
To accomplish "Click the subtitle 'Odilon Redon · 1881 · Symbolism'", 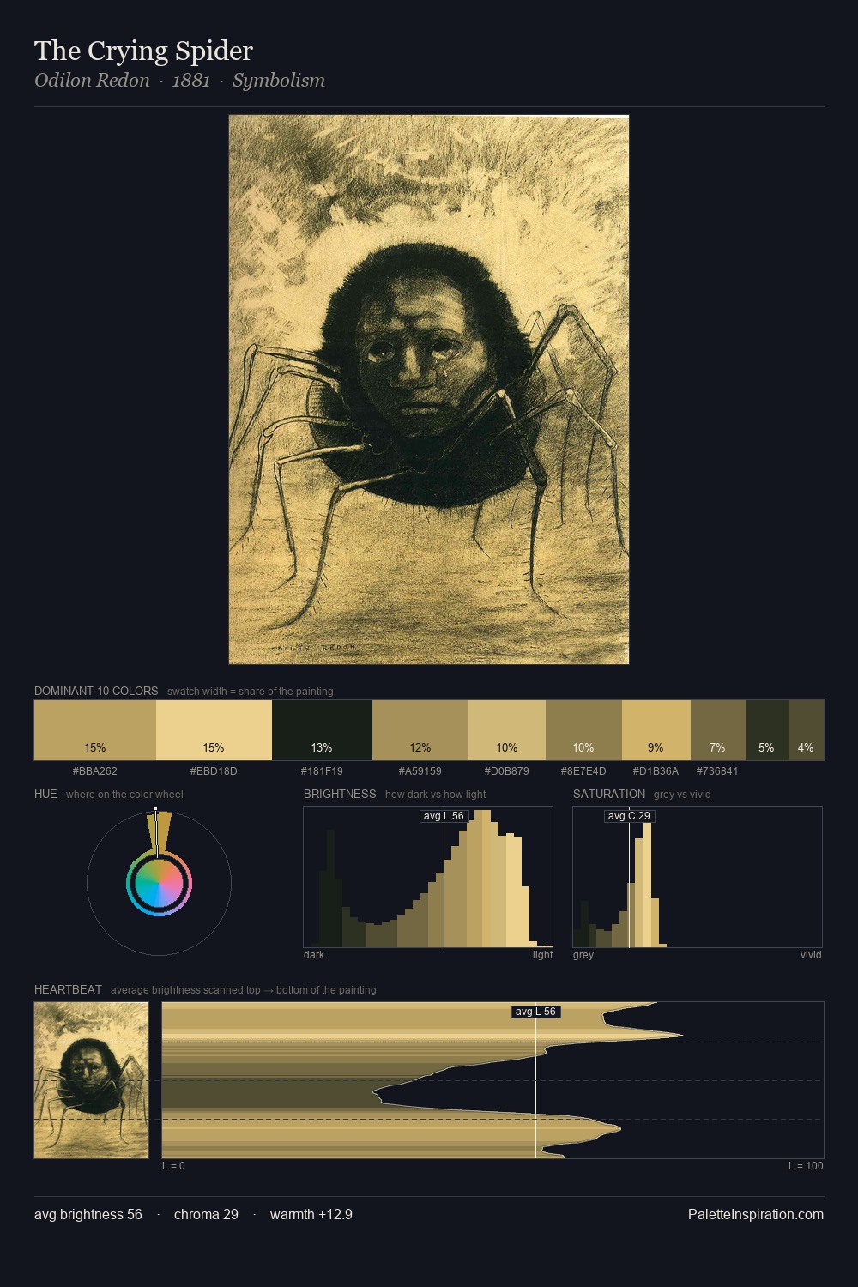I will [x=179, y=81].
